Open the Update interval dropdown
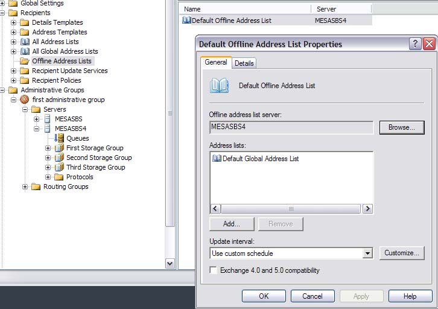438x309 pixels. pyautogui.click(x=367, y=253)
